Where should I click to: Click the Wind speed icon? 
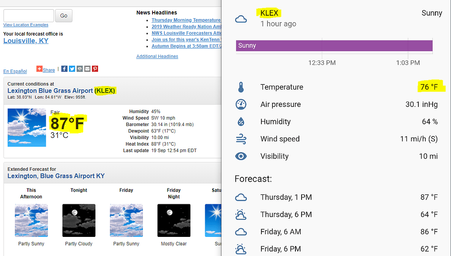coord(241,139)
